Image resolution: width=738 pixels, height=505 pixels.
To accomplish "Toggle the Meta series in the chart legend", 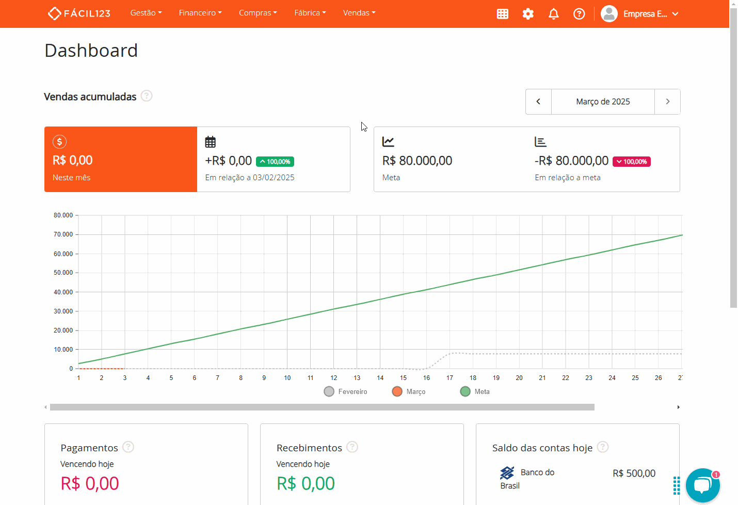I will (474, 391).
